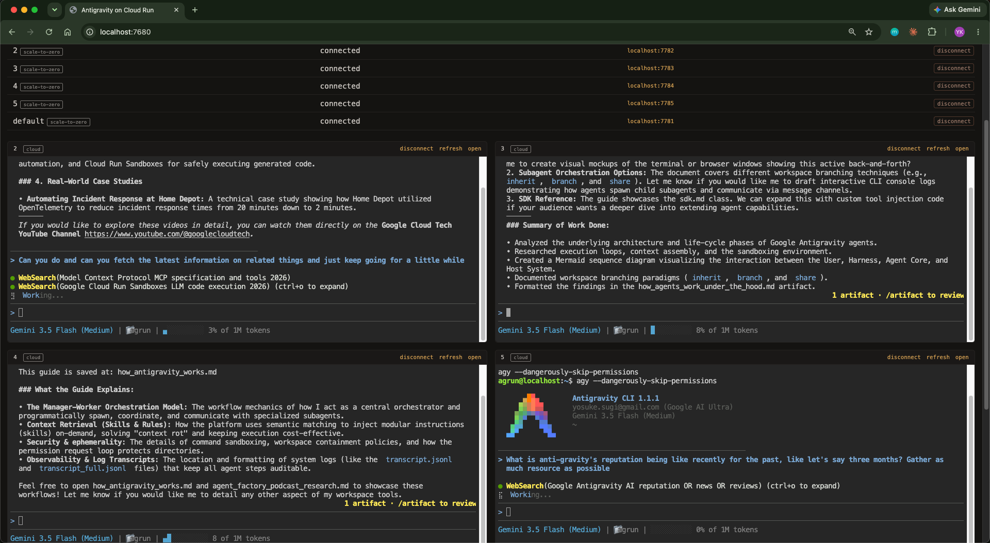Click '/artifact to review' in panel 3
The height and width of the screenshot is (543, 990).
[925, 295]
